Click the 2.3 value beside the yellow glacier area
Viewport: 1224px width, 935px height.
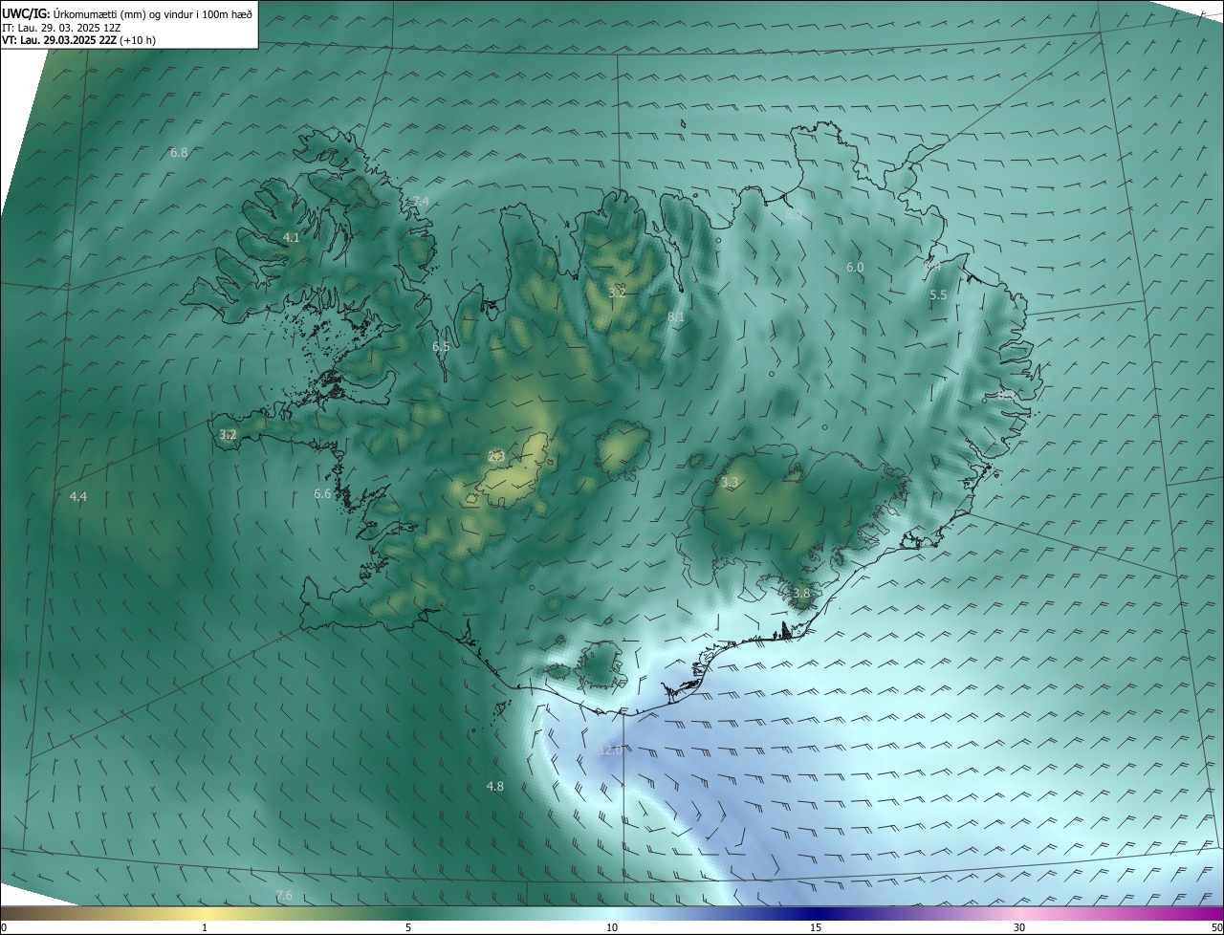(496, 457)
